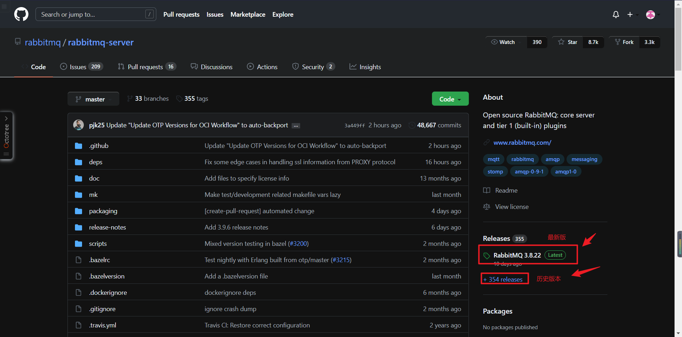The width and height of the screenshot is (682, 337).
Task: Open Explore in top navigation
Action: [283, 15]
